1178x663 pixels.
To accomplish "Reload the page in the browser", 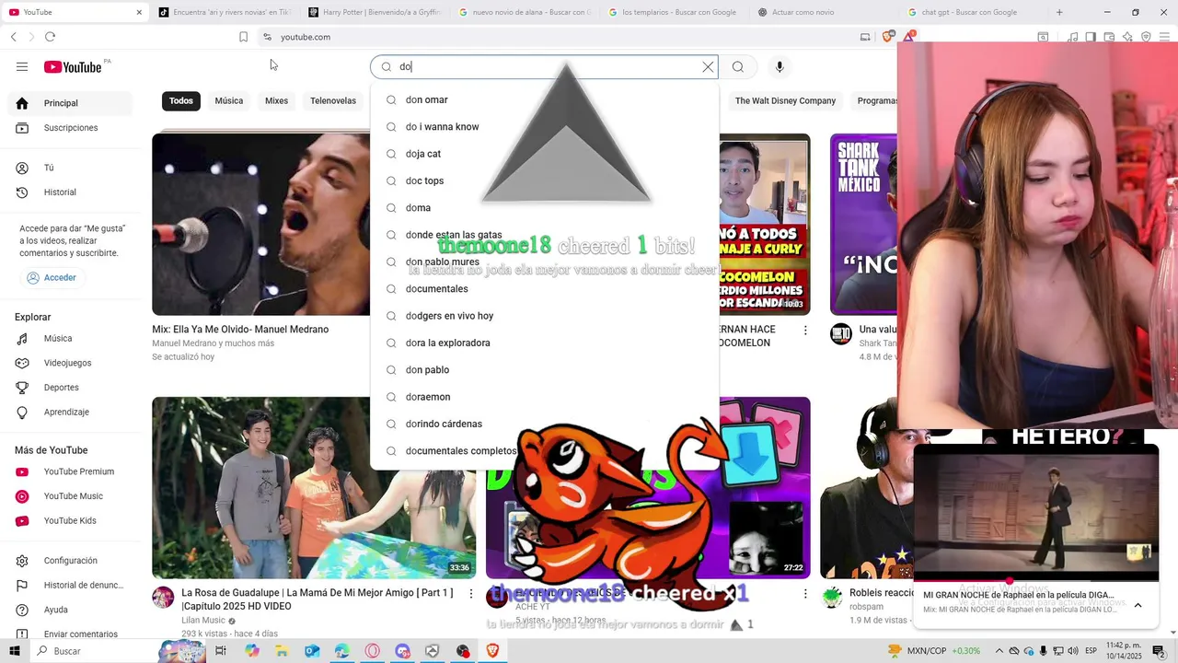I will [x=50, y=37].
